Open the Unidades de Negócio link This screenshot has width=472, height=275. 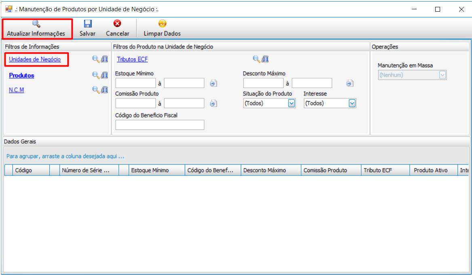[35, 59]
